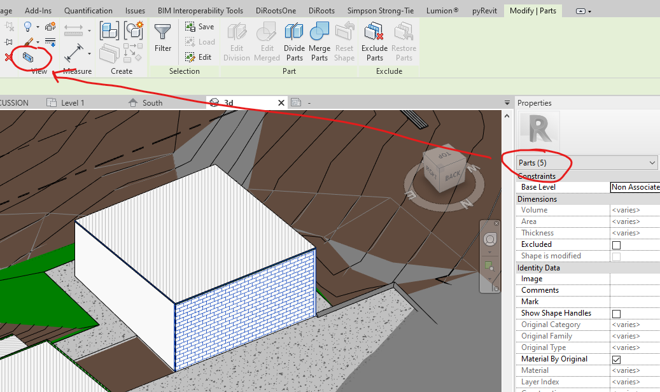The height and width of the screenshot is (392, 660).
Task: Click Edit selection button
Action: (198, 57)
